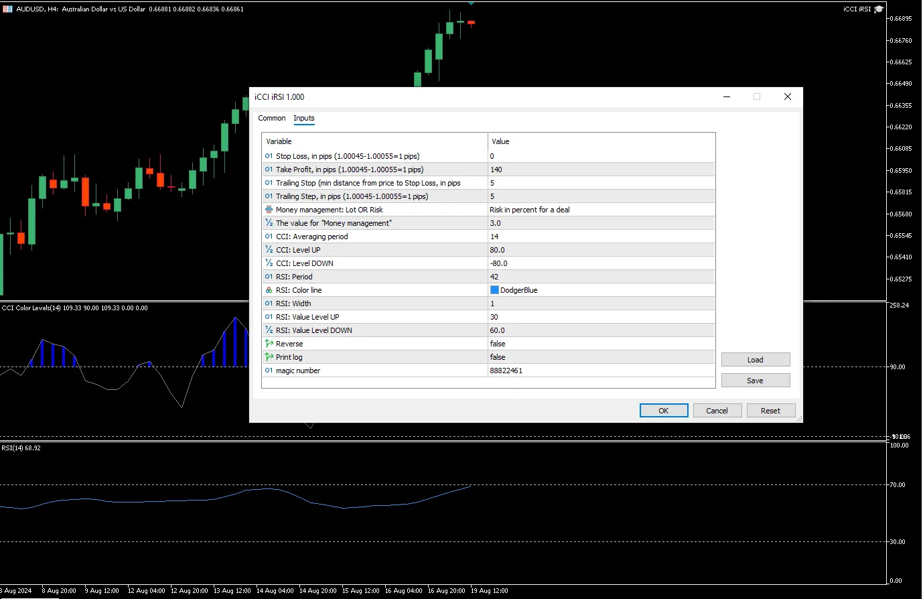Select the RSI: Period value 42
Screen dimensions: 923x599
601,277
